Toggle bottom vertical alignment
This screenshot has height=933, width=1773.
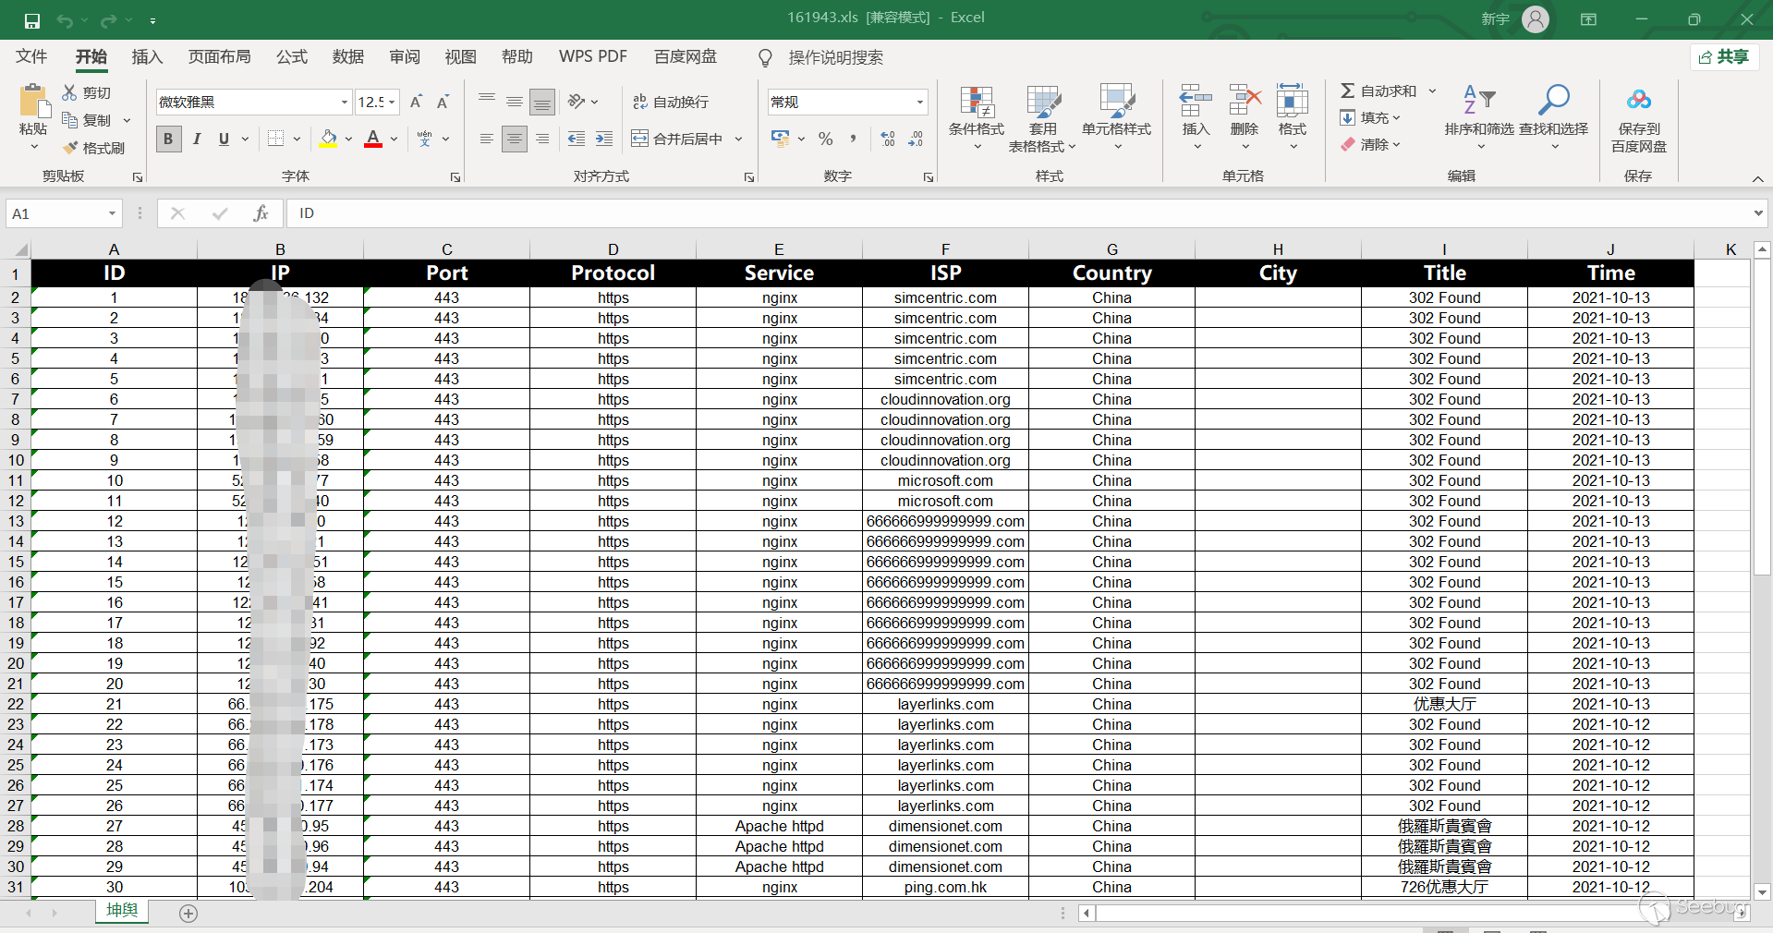pos(542,102)
